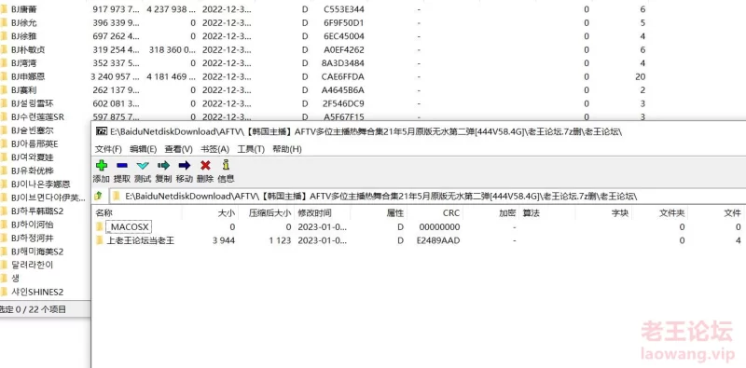Open the 书签(A) menu
Image resolution: width=746 pixels, height=368 pixels.
pyautogui.click(x=214, y=149)
